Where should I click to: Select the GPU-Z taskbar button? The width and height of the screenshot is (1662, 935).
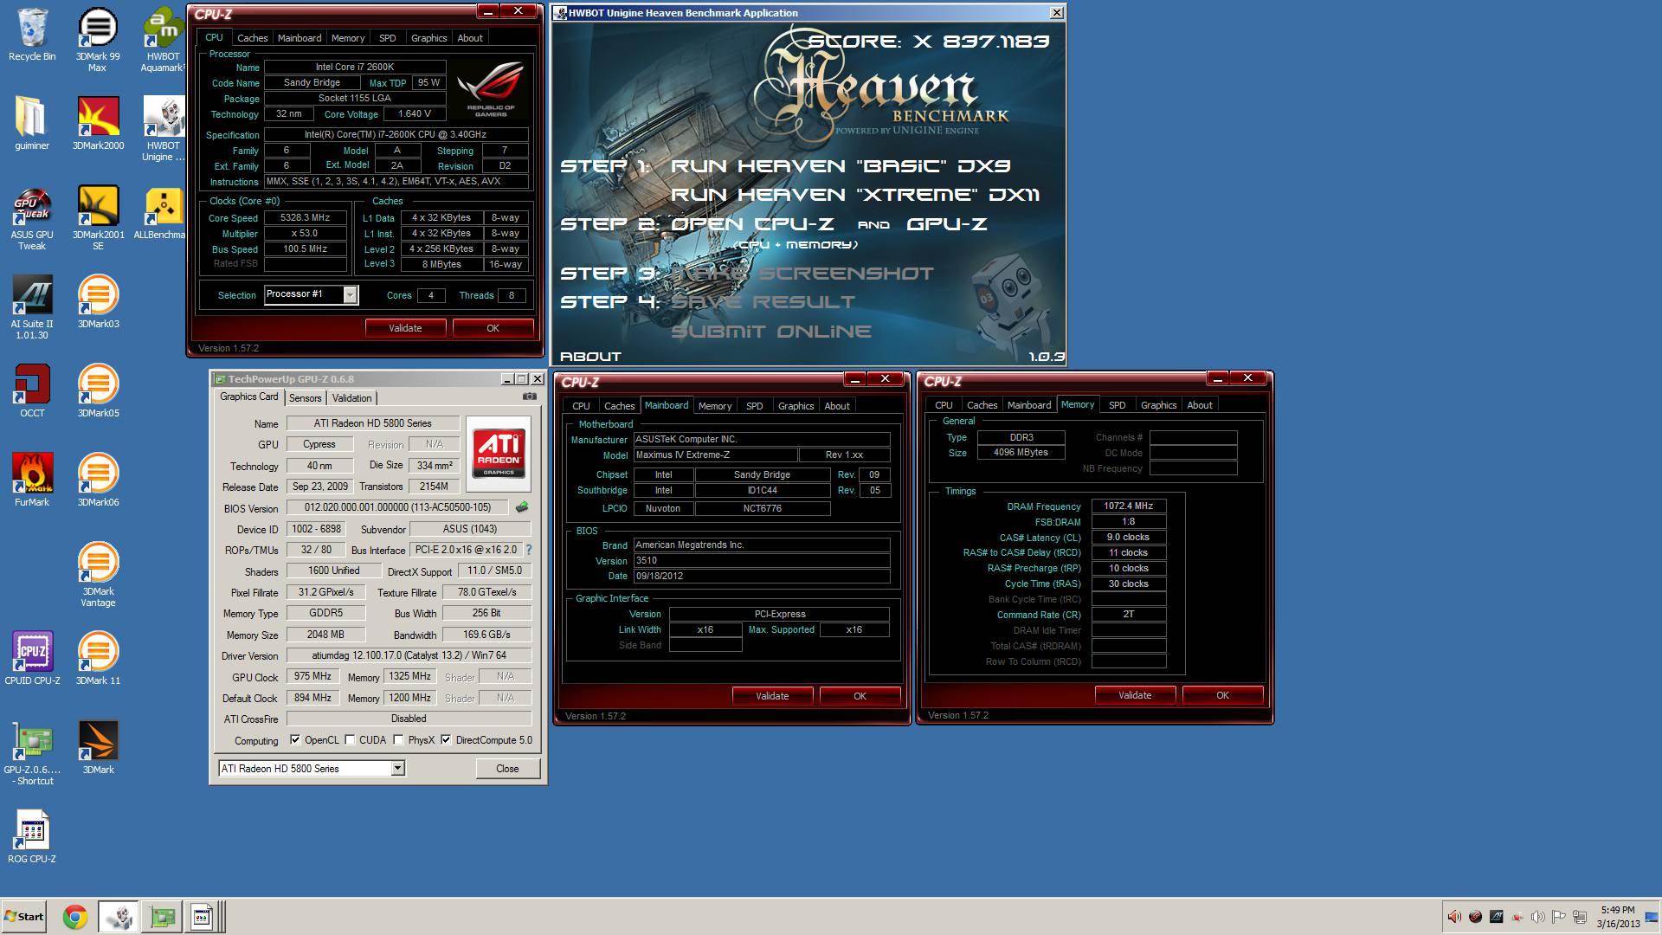coord(162,917)
